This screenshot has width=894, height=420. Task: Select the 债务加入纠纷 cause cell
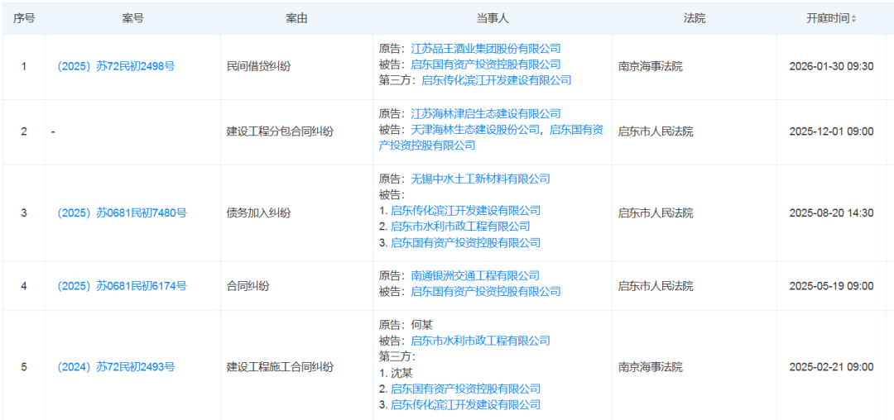(259, 213)
